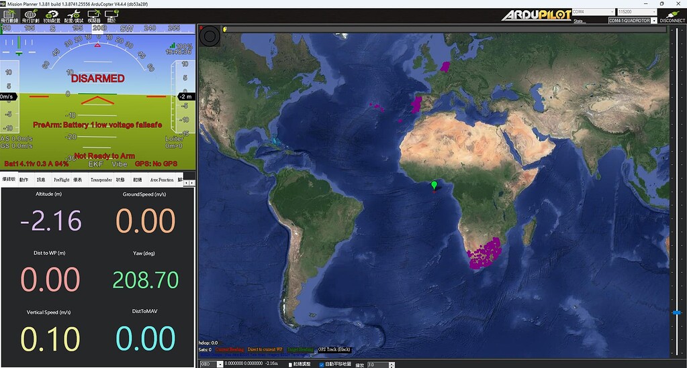
Task: Open the Flight Data screen icon
Action: tap(10, 15)
